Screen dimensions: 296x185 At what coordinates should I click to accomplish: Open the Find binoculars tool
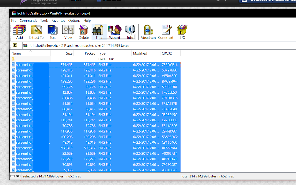pos(99,32)
